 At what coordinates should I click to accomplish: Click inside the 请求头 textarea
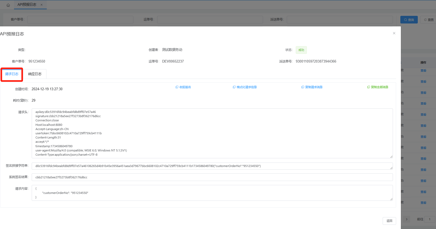click(x=212, y=133)
